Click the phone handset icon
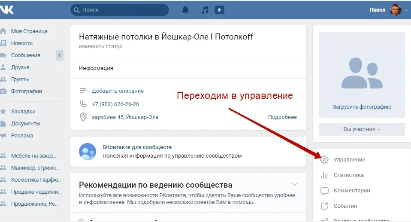 pos(83,104)
